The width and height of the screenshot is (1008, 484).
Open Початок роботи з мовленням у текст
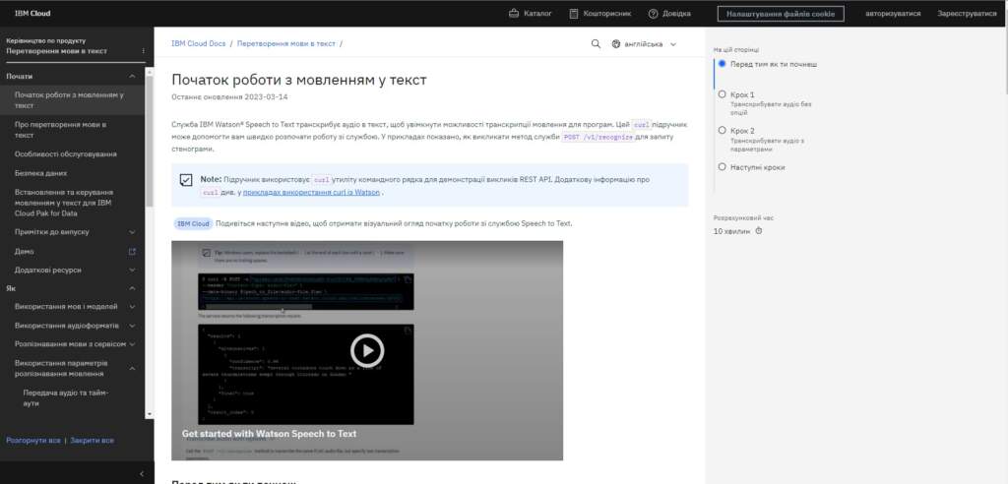tap(72, 100)
